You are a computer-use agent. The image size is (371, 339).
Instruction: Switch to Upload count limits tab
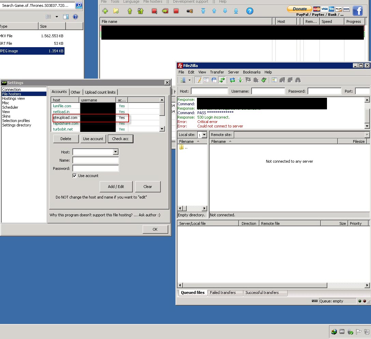100,92
